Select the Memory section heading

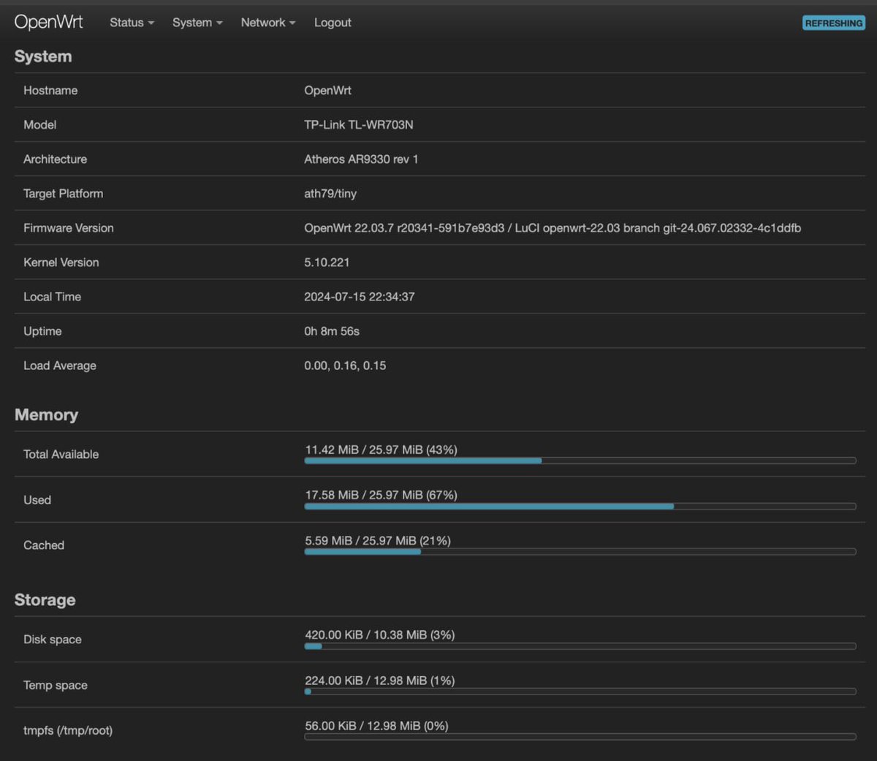[x=46, y=414]
